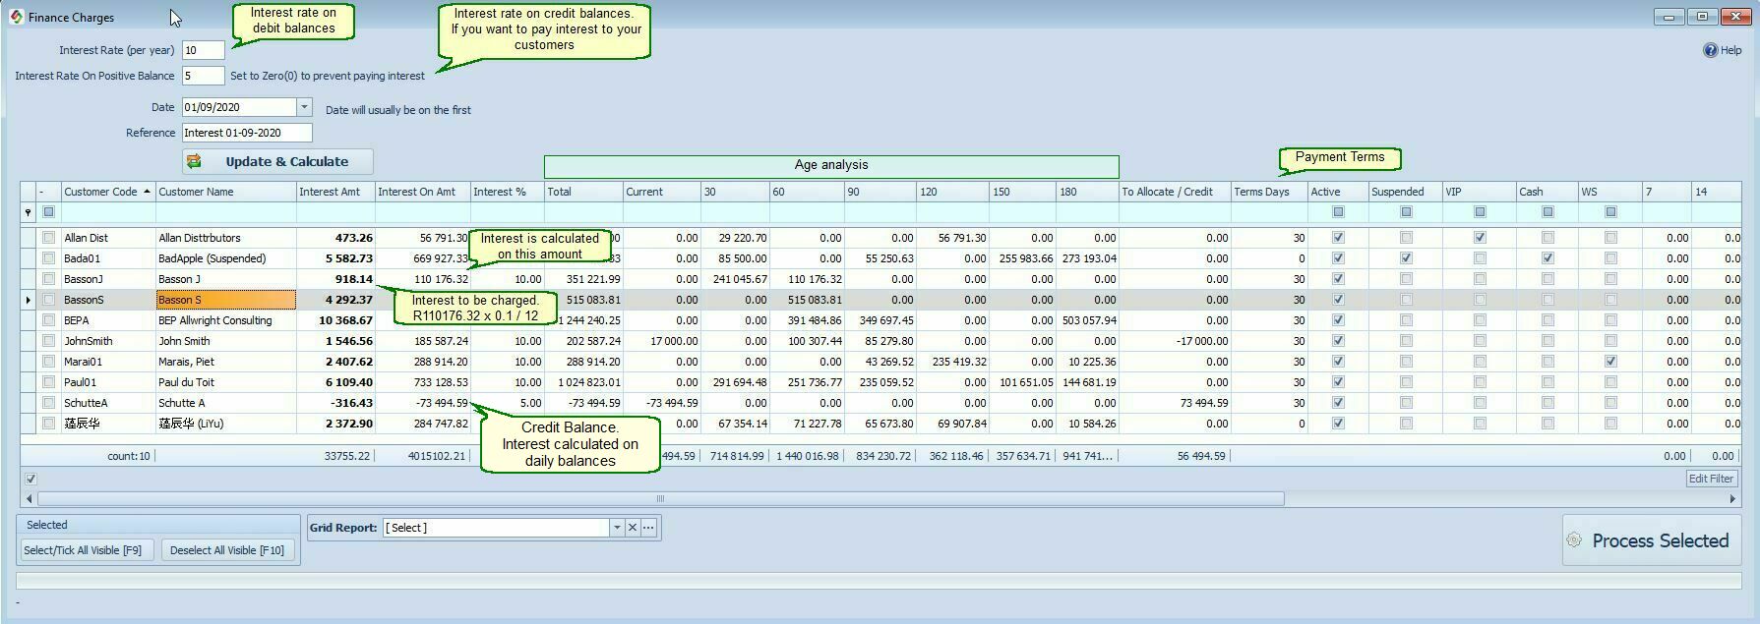This screenshot has width=1760, height=624.
Task: Toggle Suspended checkbox for Bada01 row
Action: pyautogui.click(x=1406, y=258)
